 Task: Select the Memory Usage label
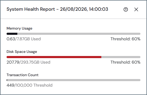[19, 29]
